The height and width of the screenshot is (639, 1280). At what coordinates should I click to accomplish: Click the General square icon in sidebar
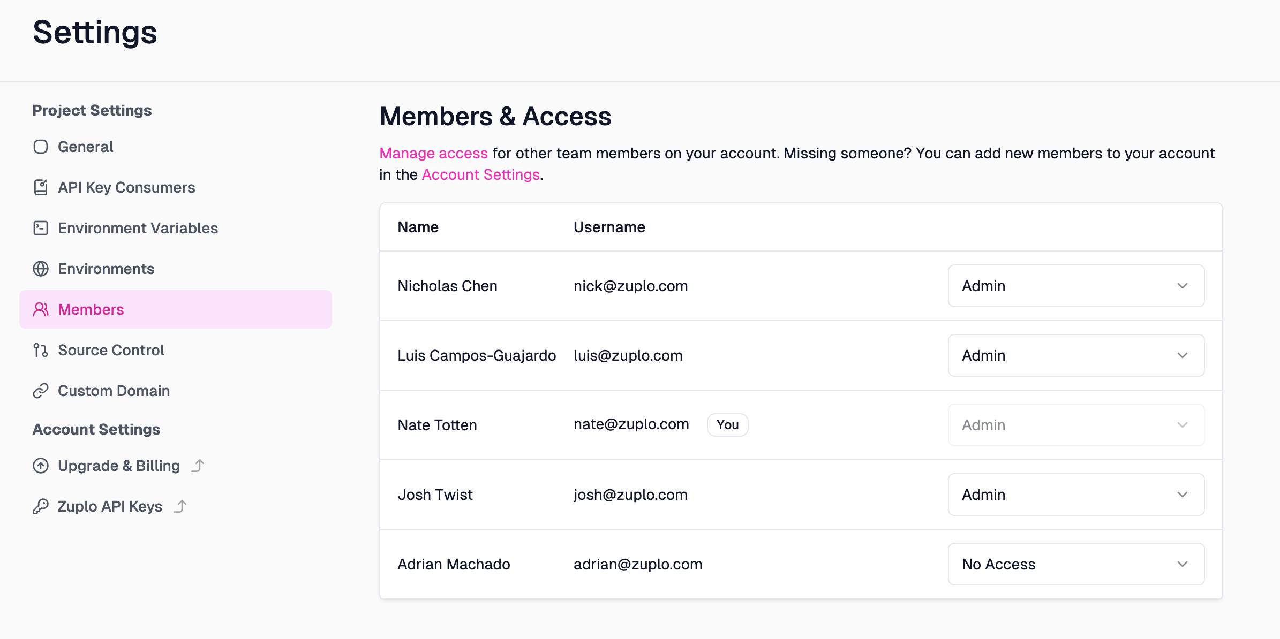[41, 147]
